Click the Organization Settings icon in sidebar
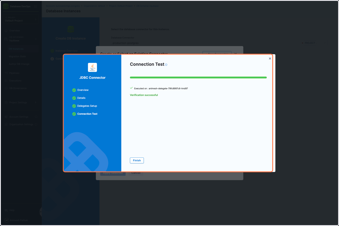The image size is (339, 226). point(6,124)
